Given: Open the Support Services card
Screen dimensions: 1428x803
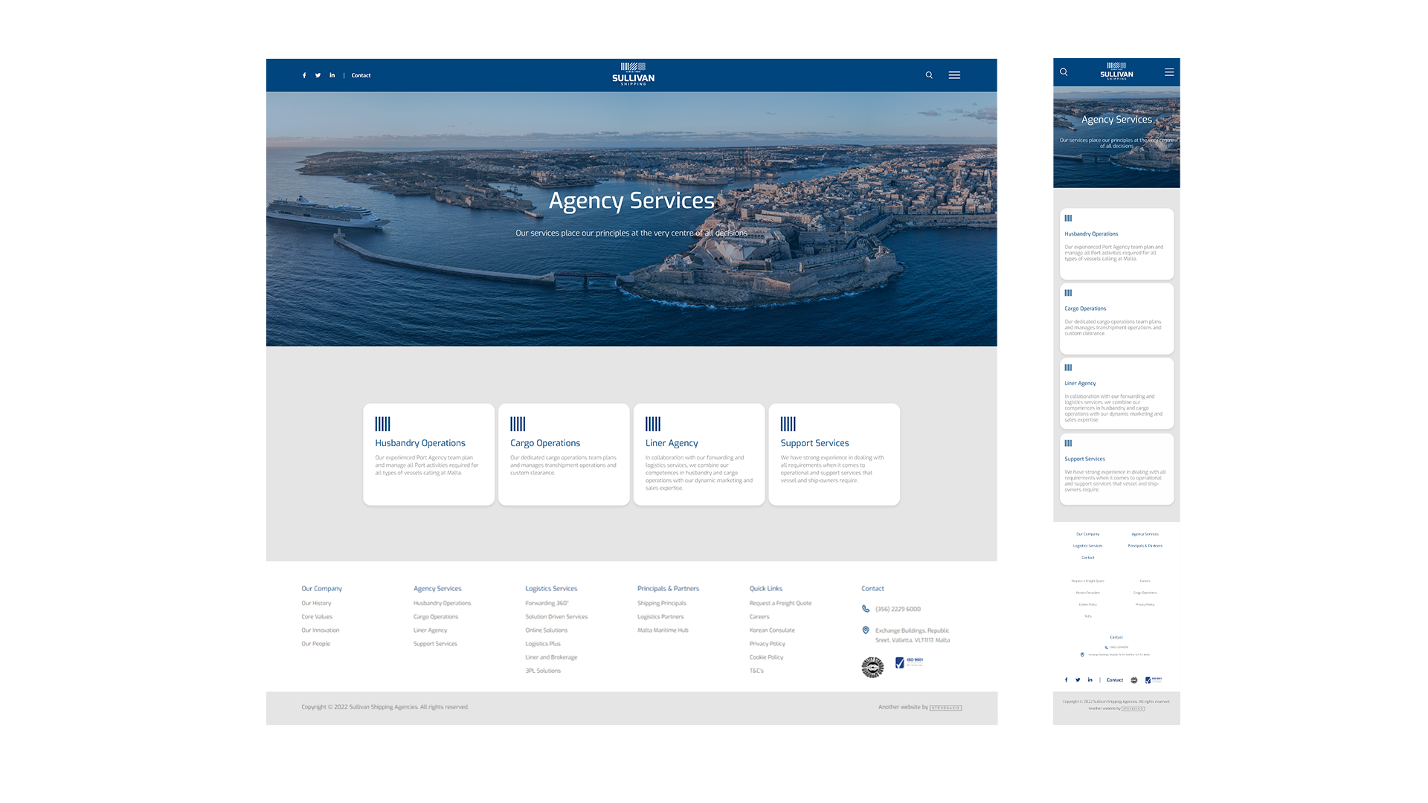Looking at the screenshot, I should 834,454.
